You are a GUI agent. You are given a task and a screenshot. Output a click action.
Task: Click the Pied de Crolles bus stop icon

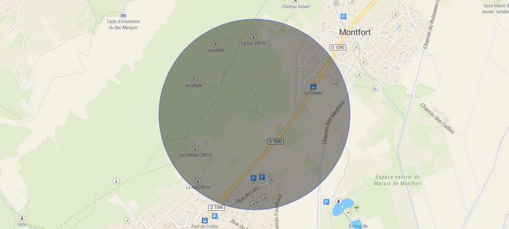click(204, 220)
